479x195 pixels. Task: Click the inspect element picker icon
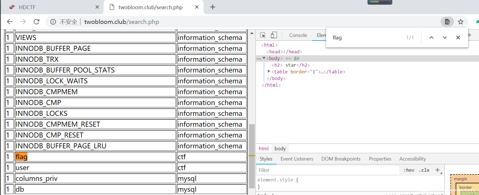263,35
